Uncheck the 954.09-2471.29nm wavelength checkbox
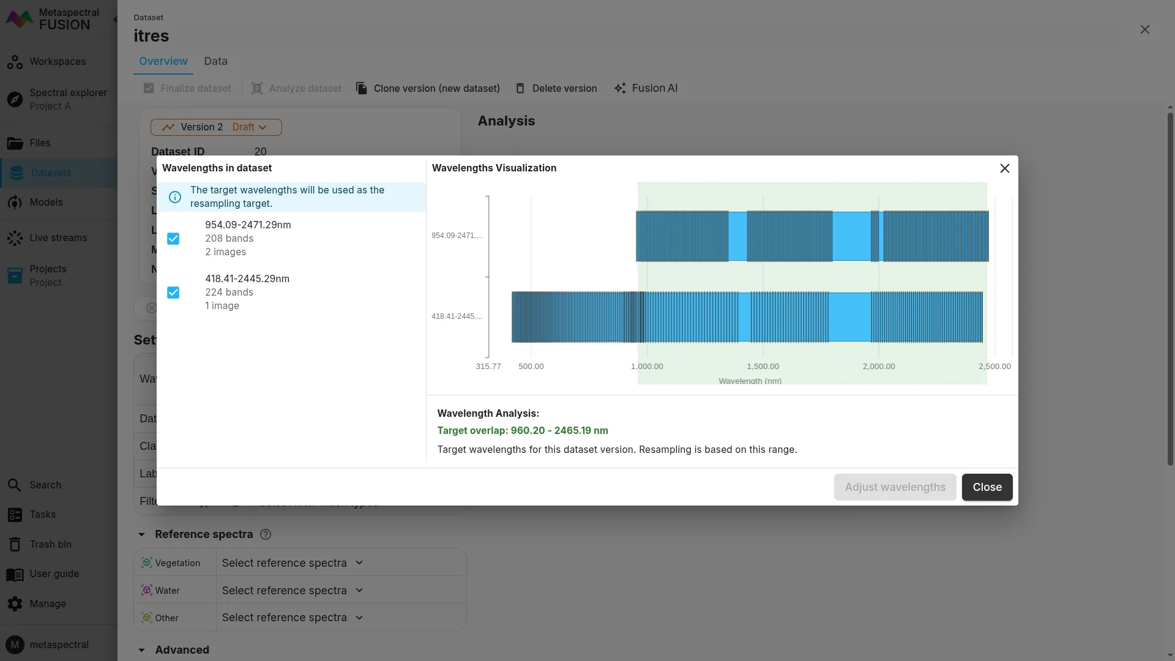1175x661 pixels. click(x=173, y=239)
